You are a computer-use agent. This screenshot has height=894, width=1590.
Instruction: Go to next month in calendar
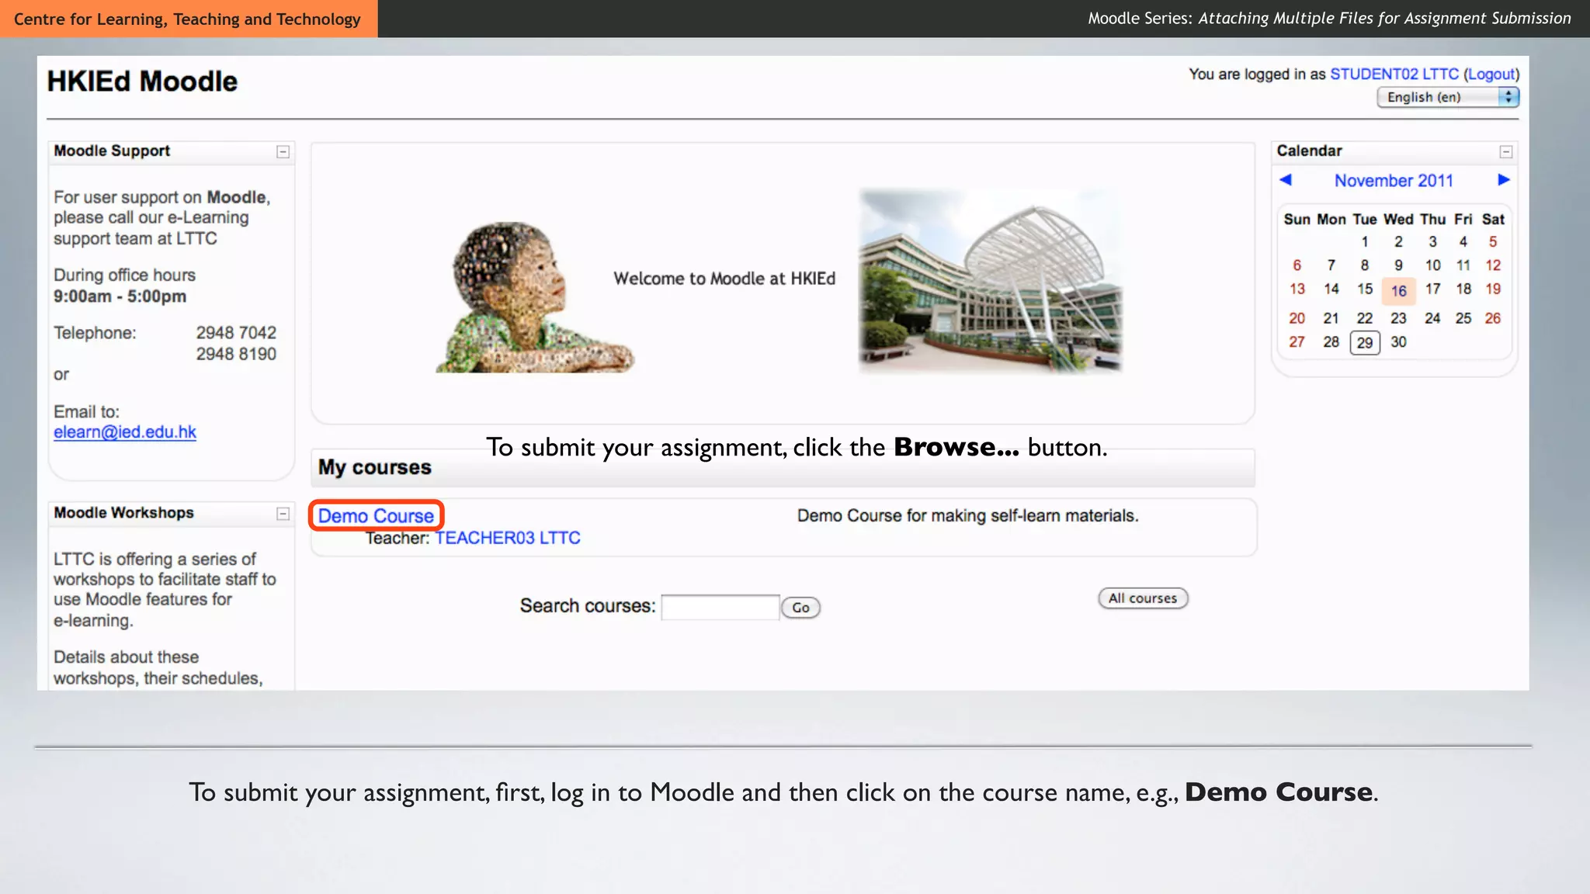[x=1503, y=180]
